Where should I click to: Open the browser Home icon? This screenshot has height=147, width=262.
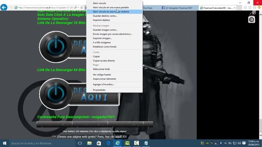(x=245, y=7)
